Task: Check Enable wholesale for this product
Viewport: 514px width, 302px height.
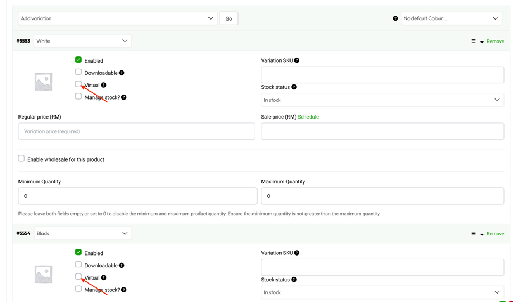Action: coord(21,159)
